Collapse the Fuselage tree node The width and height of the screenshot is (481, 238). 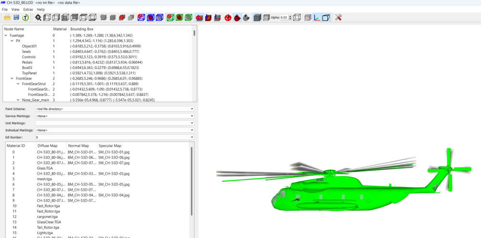6,36
